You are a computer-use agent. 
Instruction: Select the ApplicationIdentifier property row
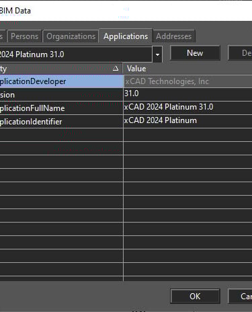(61, 122)
